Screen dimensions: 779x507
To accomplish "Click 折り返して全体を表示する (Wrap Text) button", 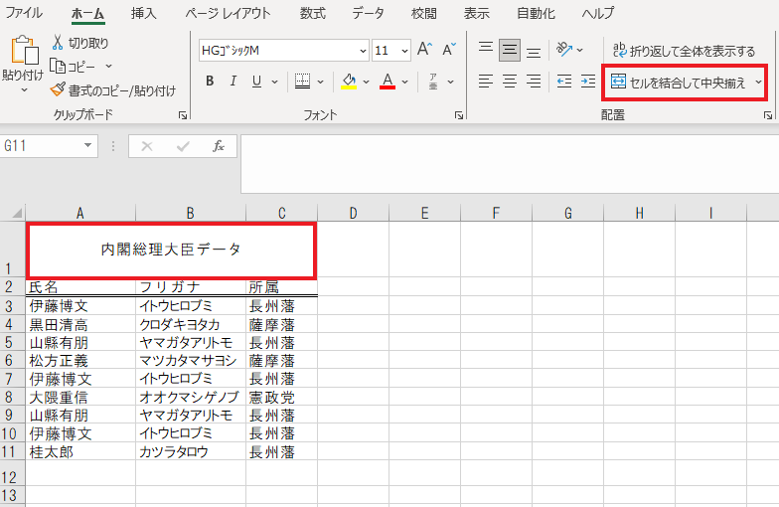I will (x=684, y=51).
